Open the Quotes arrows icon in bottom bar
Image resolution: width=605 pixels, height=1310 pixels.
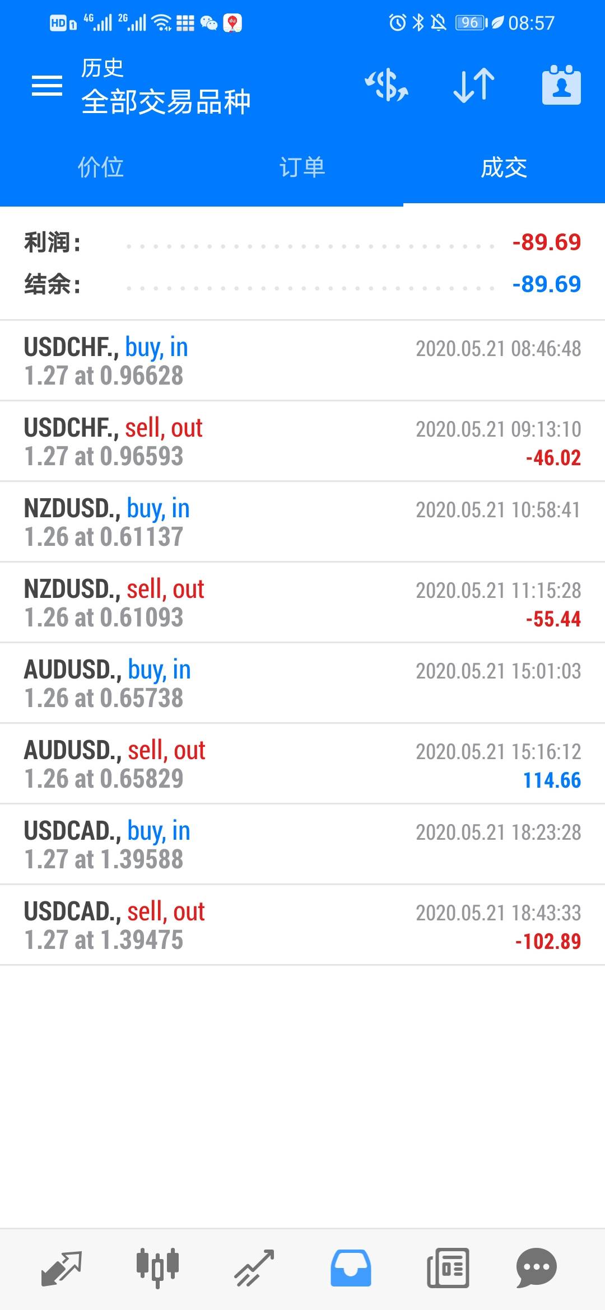(62, 1268)
